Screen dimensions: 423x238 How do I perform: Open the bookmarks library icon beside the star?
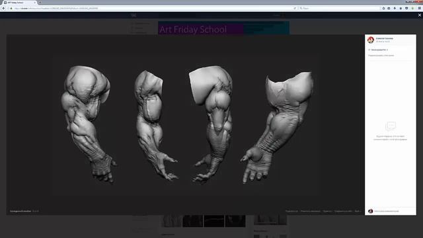389,9
